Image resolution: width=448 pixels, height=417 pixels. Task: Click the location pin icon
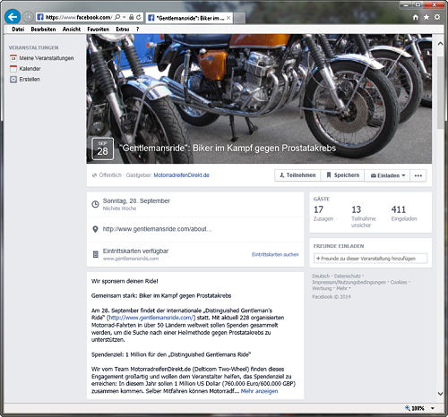coord(95,229)
